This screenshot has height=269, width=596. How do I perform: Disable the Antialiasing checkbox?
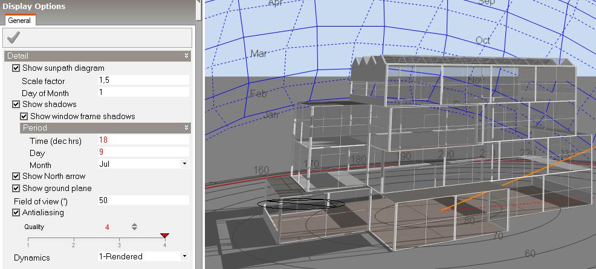tap(16, 213)
